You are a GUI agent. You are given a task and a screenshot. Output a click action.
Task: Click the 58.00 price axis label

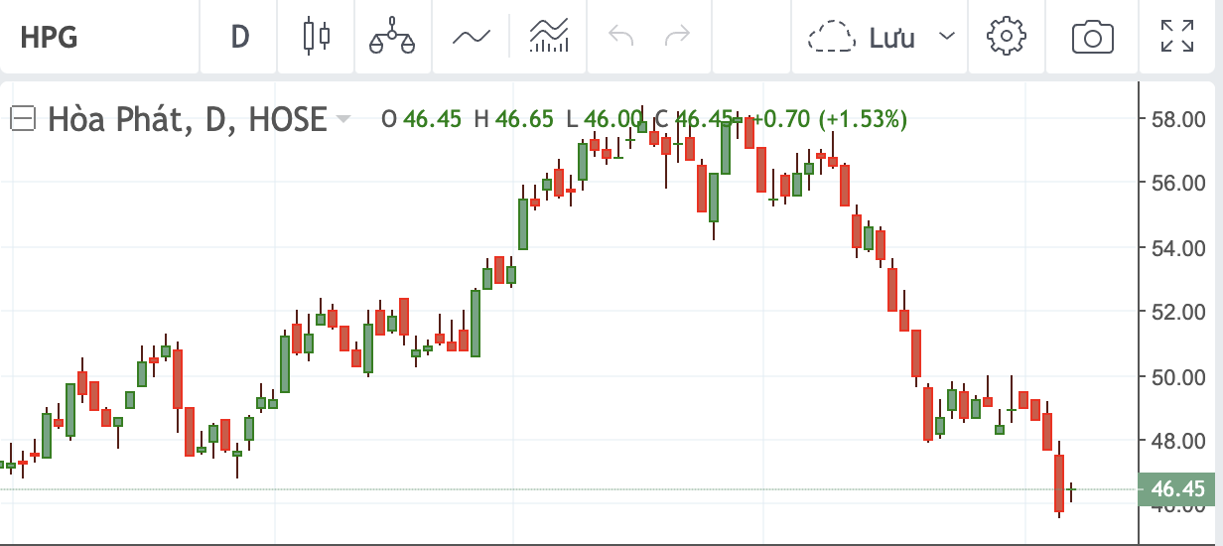(1177, 120)
